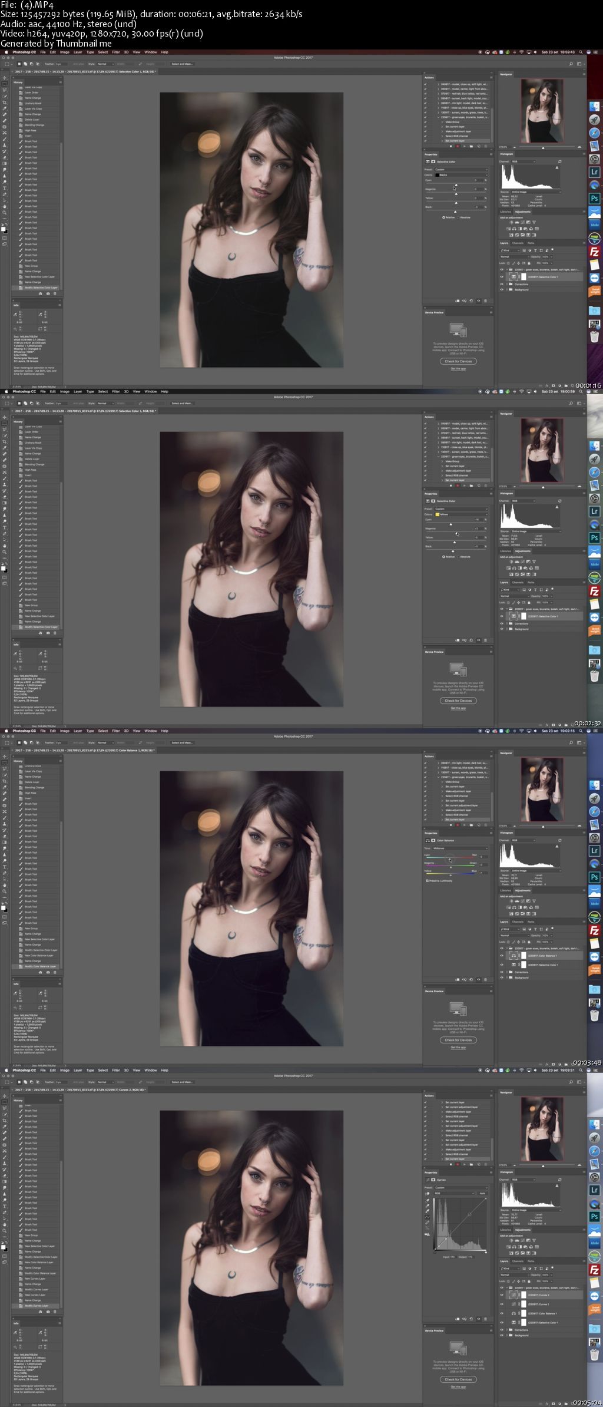The width and height of the screenshot is (603, 1407).
Task: Open Lightroom from the dock in 00:01:16 frame
Action: point(594,172)
